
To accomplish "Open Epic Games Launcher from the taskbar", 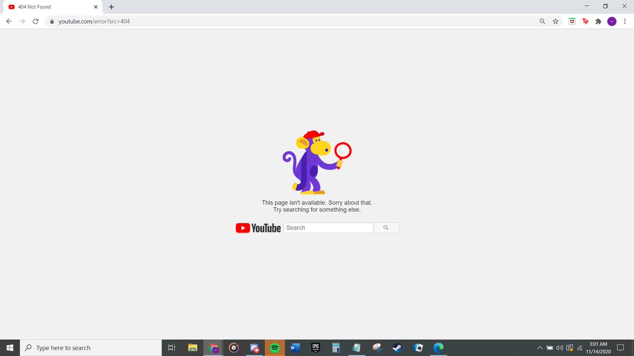I will (315, 348).
